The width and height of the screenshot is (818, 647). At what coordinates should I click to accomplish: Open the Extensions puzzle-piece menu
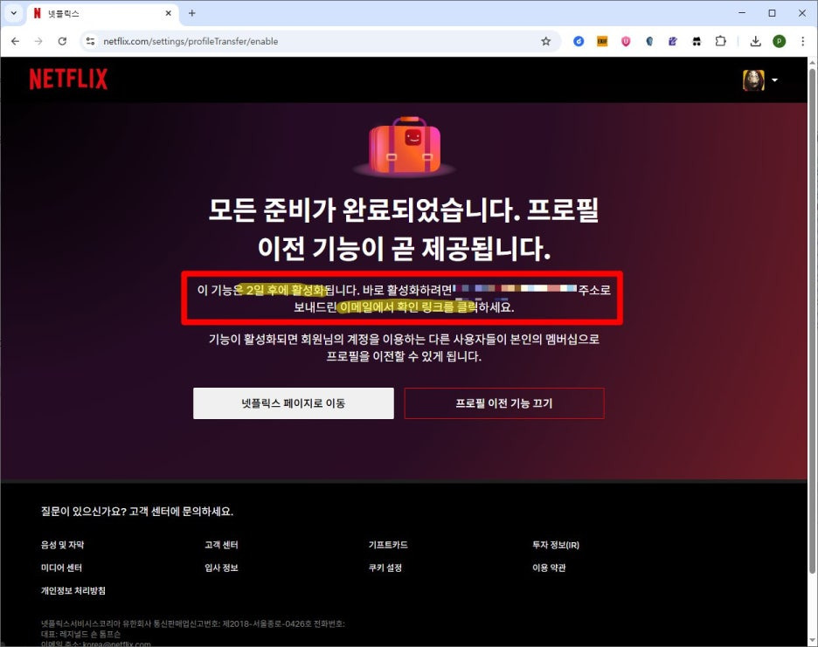point(720,41)
